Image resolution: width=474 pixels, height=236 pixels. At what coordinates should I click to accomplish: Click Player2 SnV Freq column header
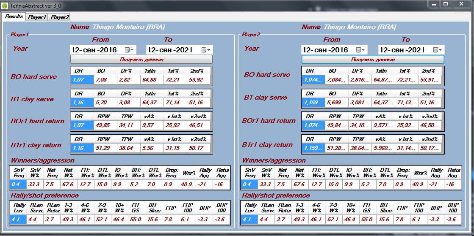(x=249, y=173)
